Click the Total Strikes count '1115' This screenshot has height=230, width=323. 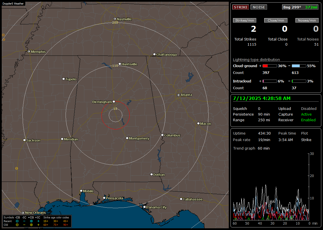tap(252, 44)
